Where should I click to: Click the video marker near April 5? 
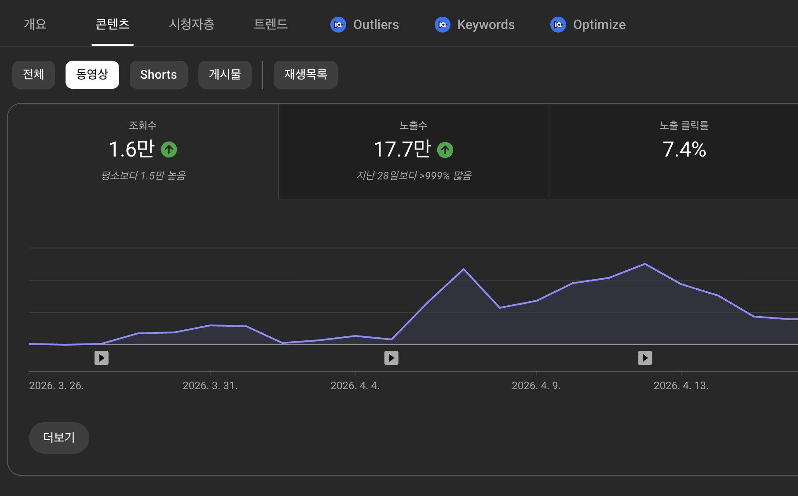(392, 358)
